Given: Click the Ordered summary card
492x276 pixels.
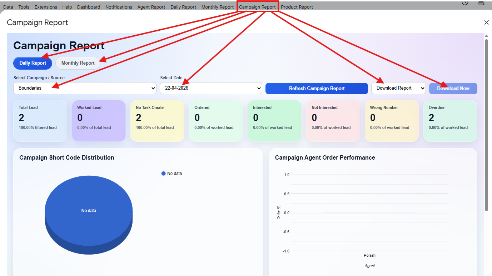Looking at the screenshot, I should 216,121.
